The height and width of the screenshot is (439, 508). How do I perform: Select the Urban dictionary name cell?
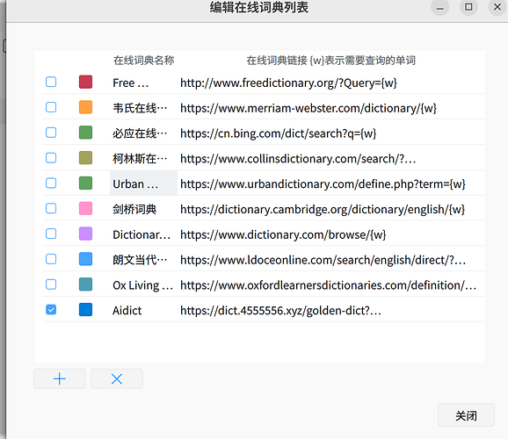click(143, 184)
